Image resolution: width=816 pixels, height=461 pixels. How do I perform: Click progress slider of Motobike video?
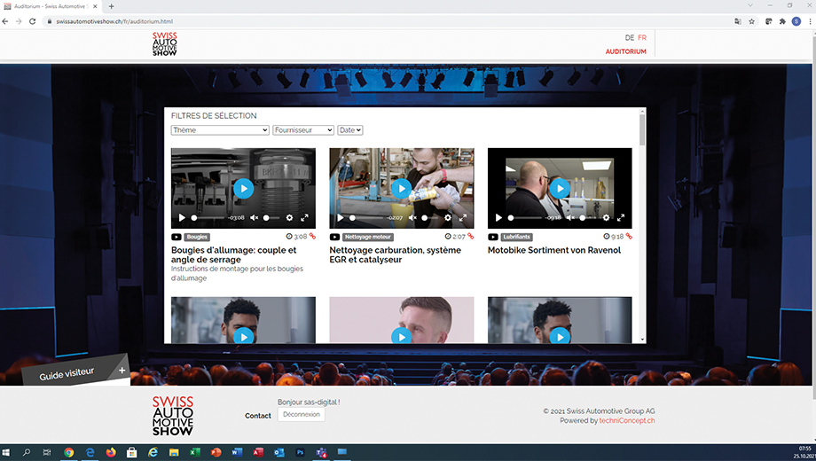[x=524, y=217]
